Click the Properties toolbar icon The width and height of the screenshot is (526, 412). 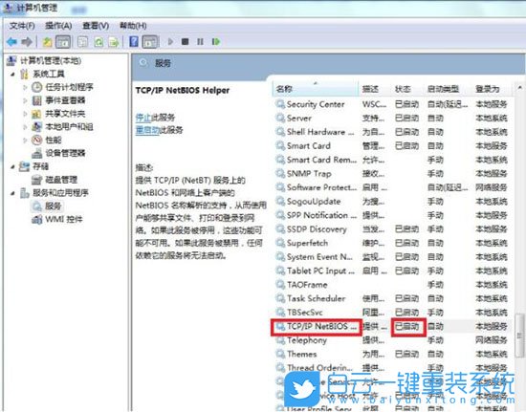click(82, 42)
